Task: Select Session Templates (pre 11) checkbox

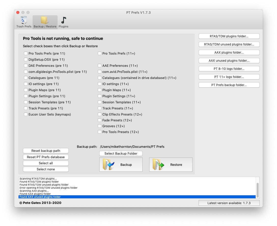Action: click(x=26, y=102)
